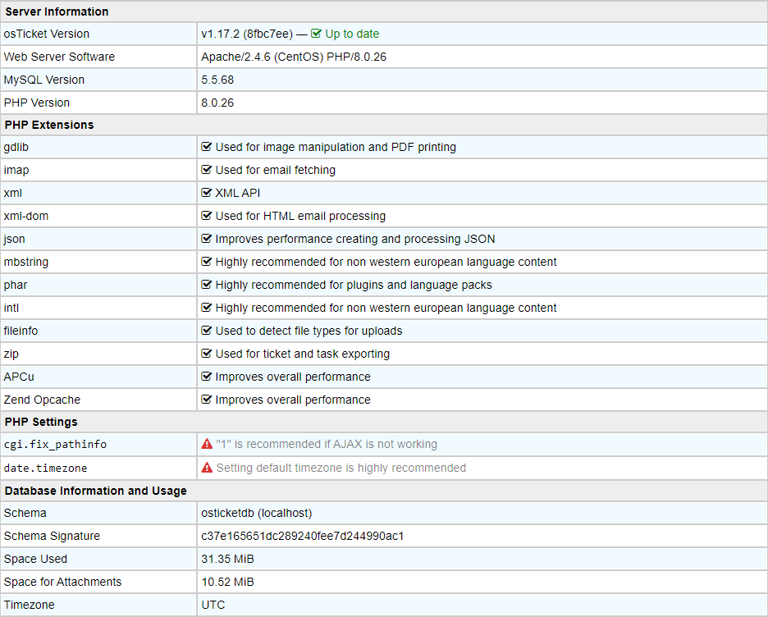Image resolution: width=768 pixels, height=617 pixels.
Task: Click the green Up to date check icon
Action: point(316,34)
